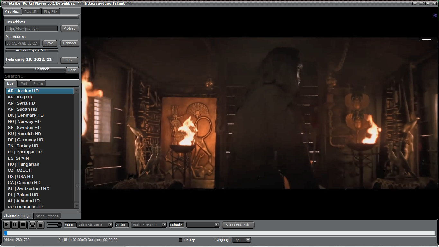
Task: Select Channel Settings tab
Action: (17, 216)
